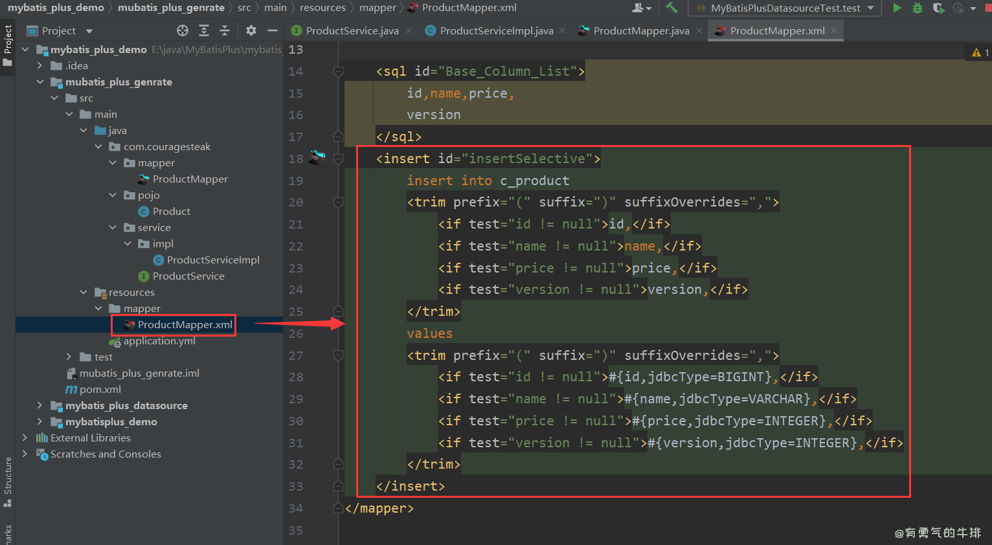This screenshot has height=545, width=992.
Task: Close the ProductMapper.java tab
Action: point(699,30)
